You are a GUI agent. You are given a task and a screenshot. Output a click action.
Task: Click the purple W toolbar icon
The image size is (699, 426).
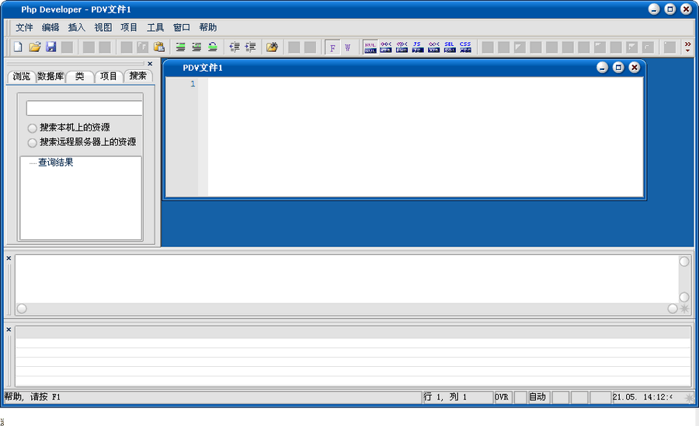tap(348, 47)
